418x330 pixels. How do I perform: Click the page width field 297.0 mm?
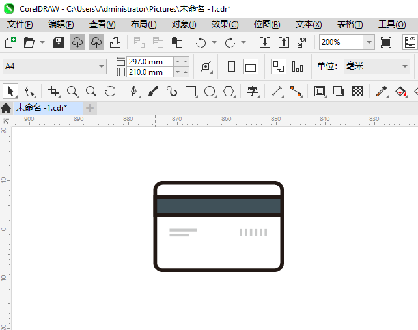[x=150, y=62]
